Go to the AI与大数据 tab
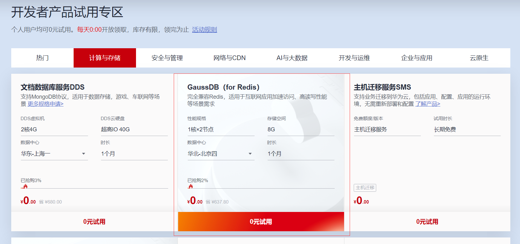This screenshot has width=520, height=244. (292, 58)
